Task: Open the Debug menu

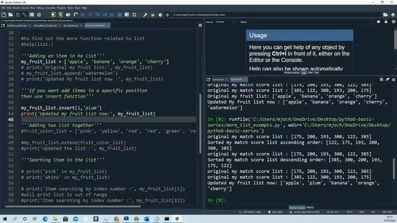Action: (40, 8)
